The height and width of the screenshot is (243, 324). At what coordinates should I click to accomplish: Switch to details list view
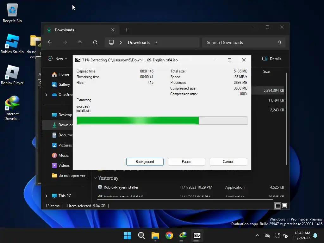click(277, 206)
